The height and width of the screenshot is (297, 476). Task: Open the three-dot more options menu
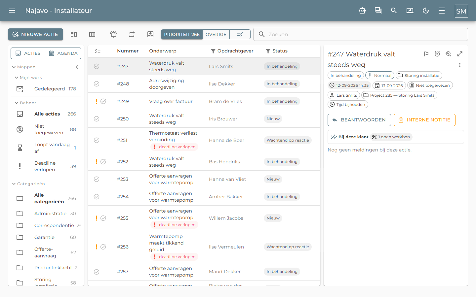point(460,65)
